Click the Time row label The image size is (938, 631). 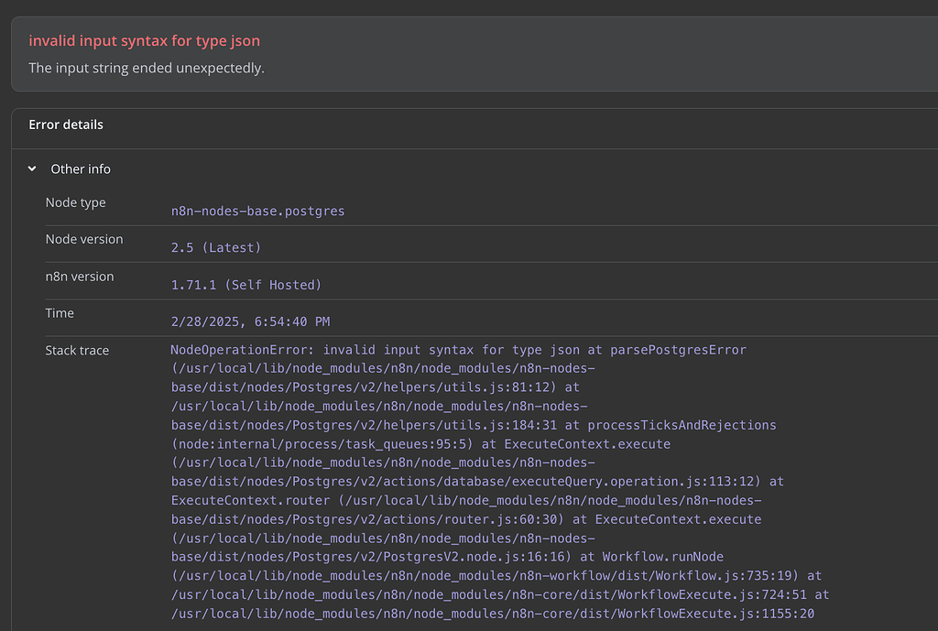(60, 313)
